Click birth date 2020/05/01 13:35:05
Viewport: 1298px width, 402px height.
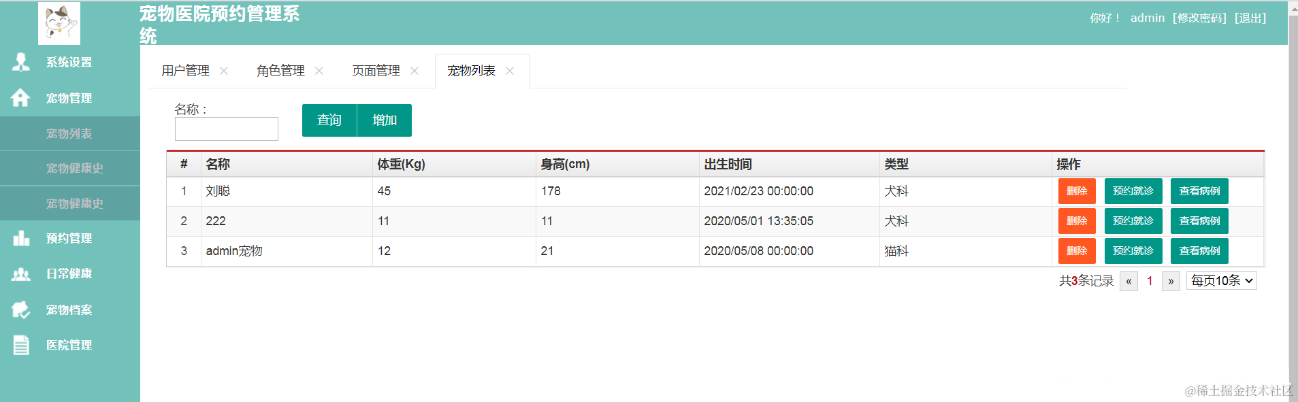coord(758,221)
